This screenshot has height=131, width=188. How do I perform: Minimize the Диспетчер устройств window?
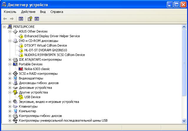click(x=170, y=5)
